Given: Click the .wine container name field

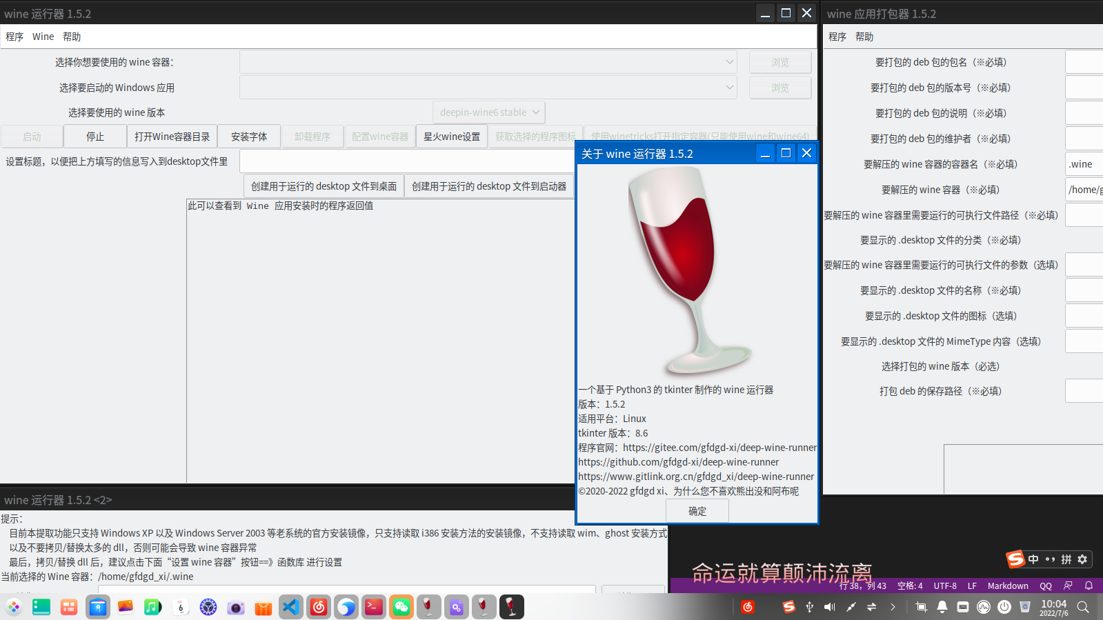Looking at the screenshot, I should pyautogui.click(x=1084, y=164).
